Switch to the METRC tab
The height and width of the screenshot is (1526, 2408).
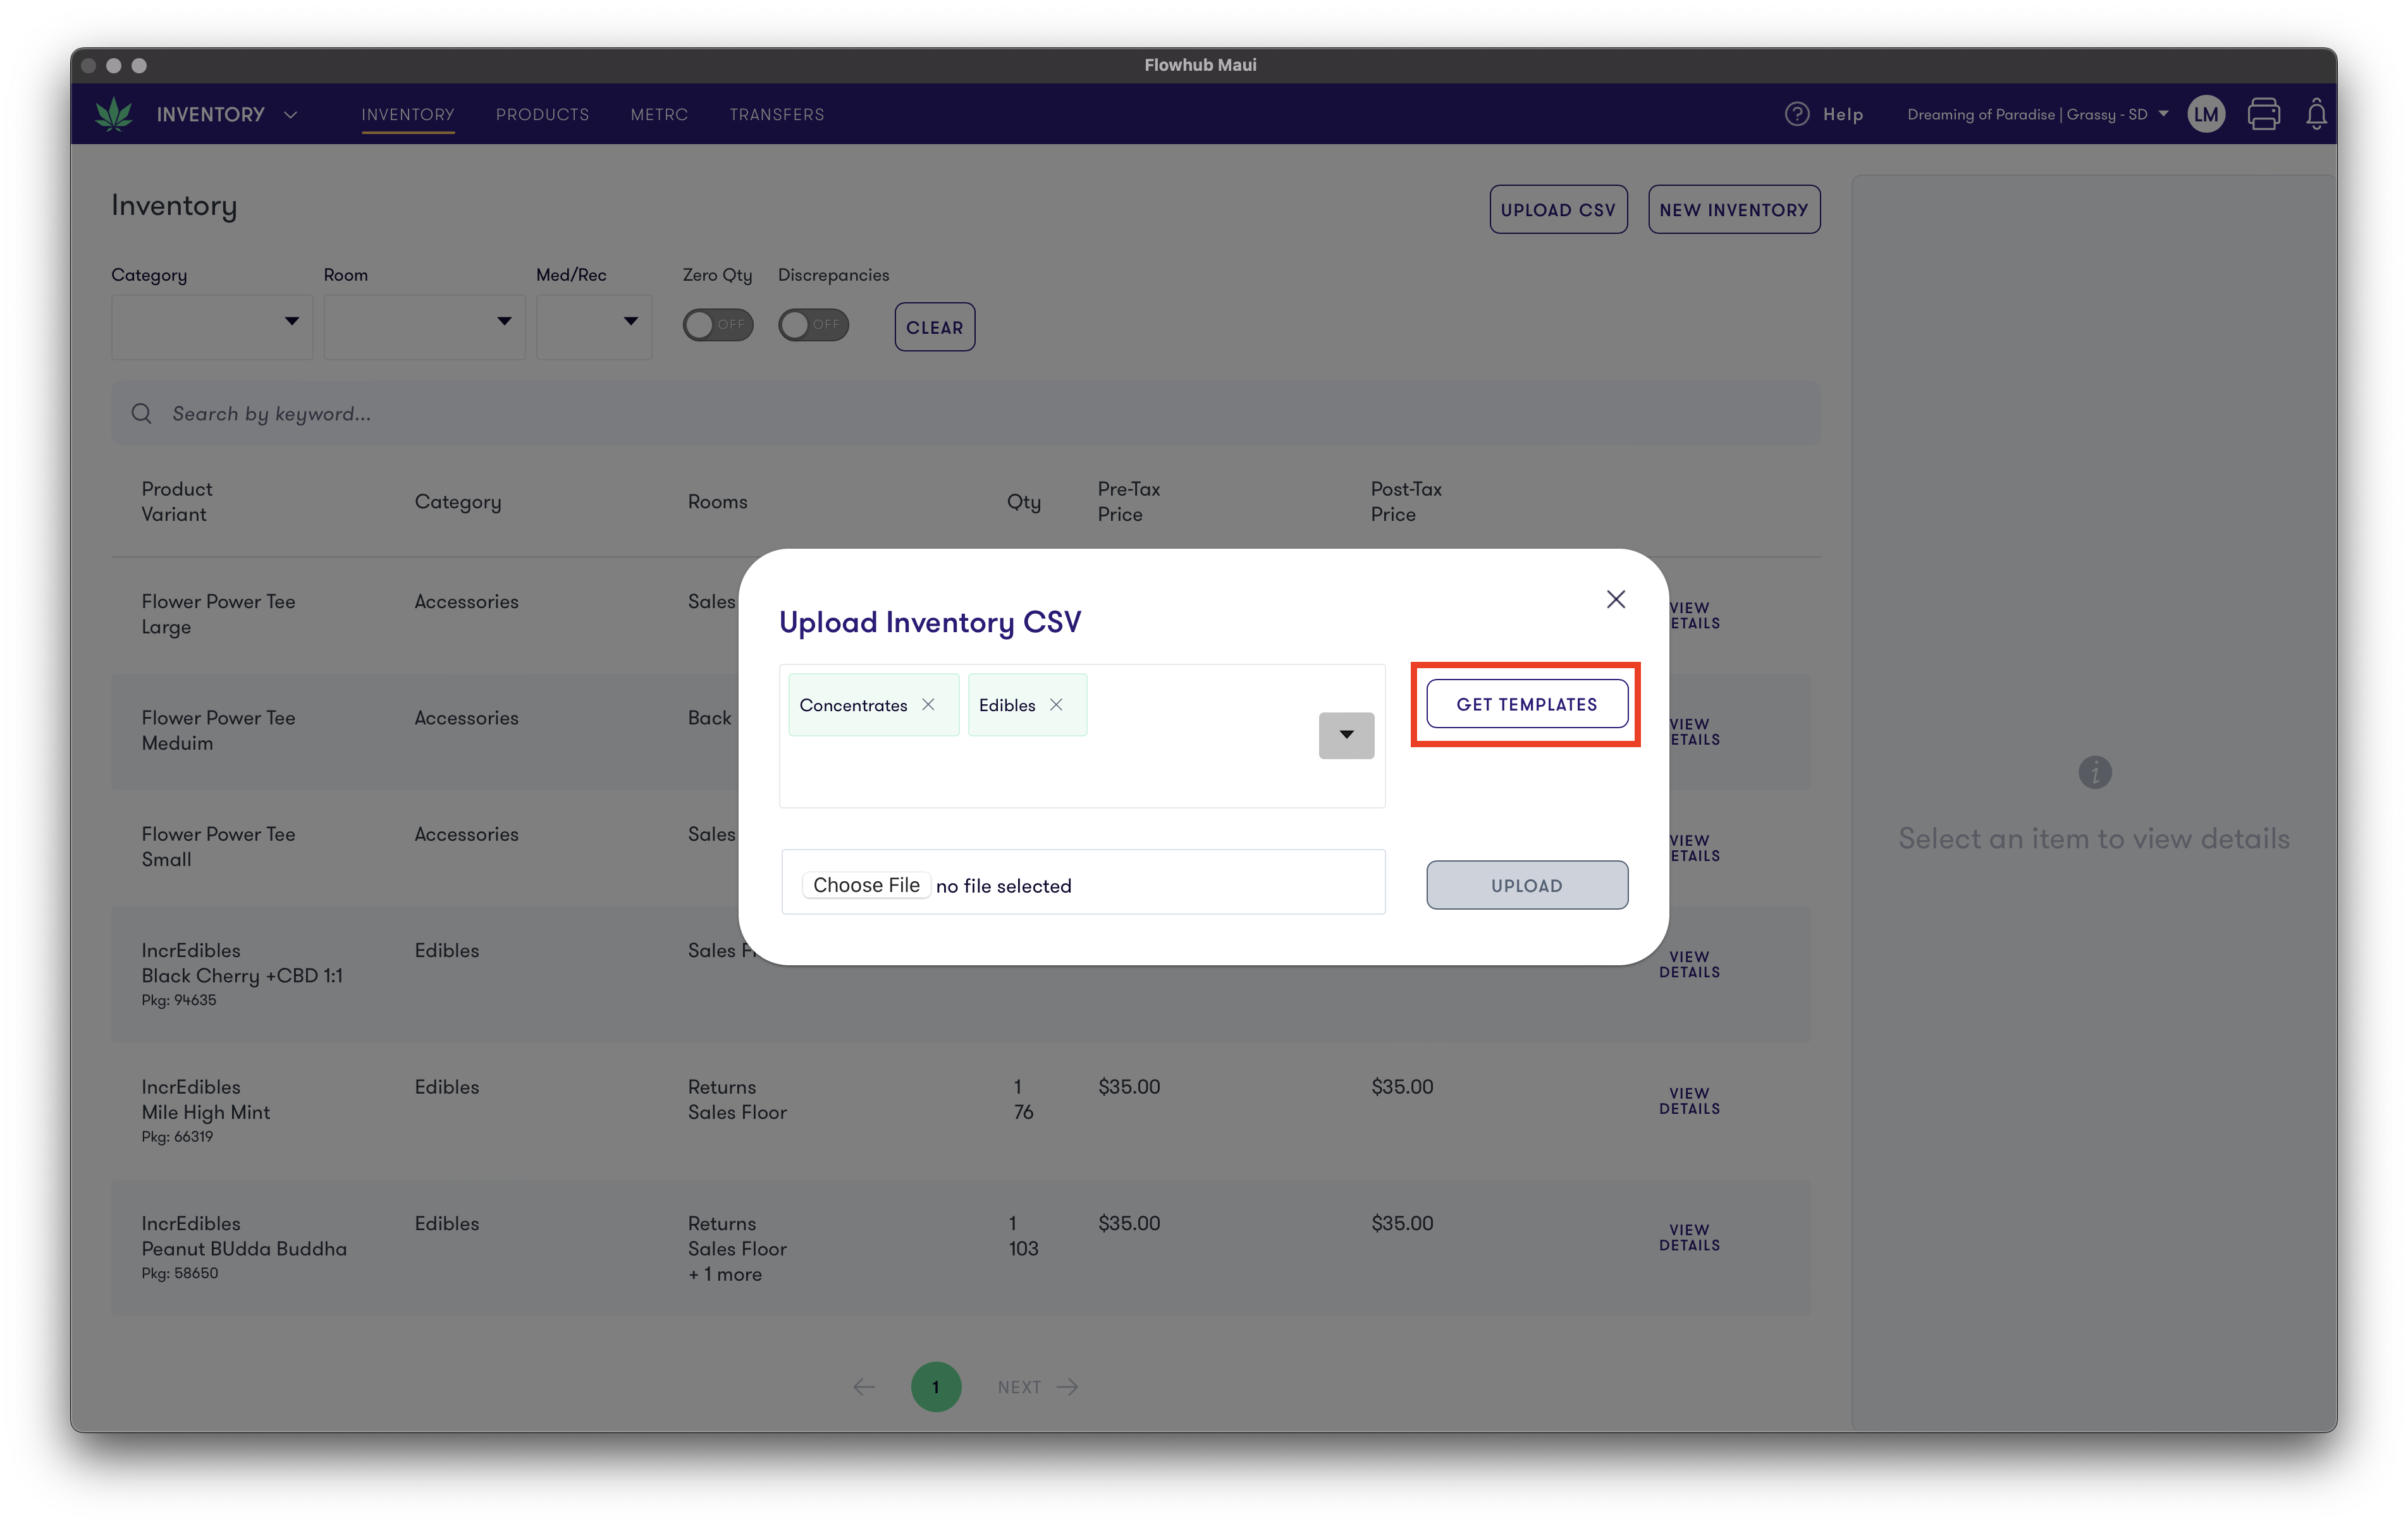click(x=659, y=114)
